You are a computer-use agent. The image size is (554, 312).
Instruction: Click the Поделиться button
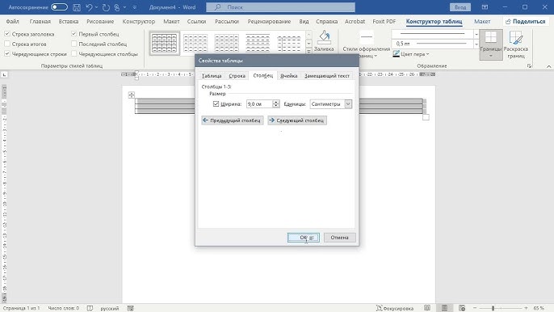[525, 21]
